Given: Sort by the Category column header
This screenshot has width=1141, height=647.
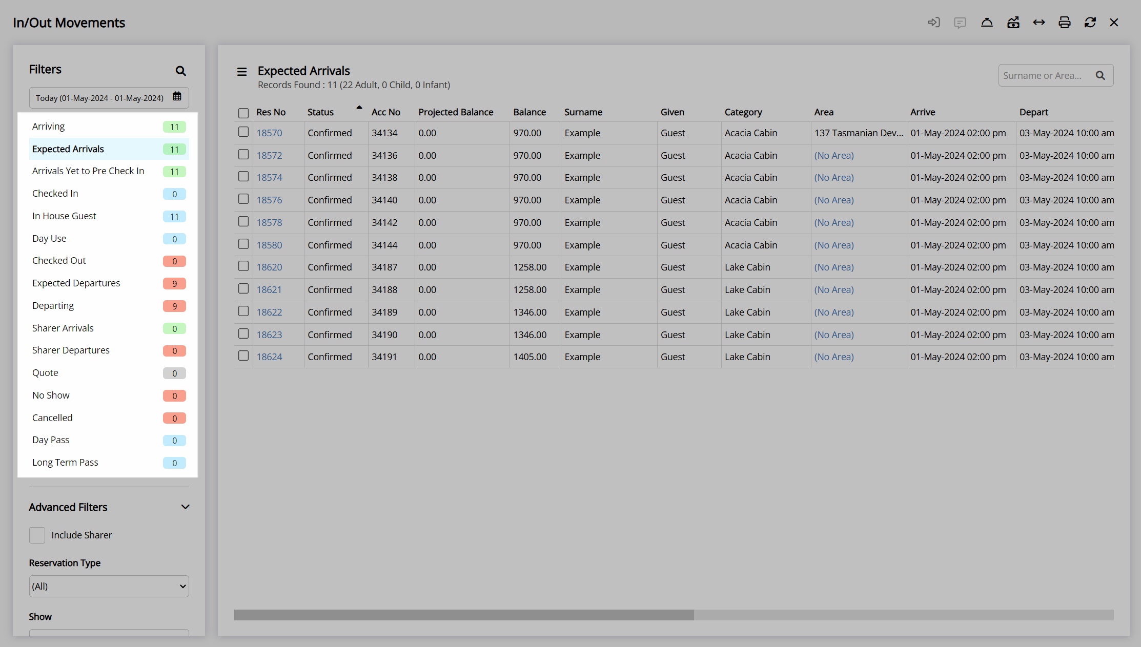Looking at the screenshot, I should pos(743,112).
